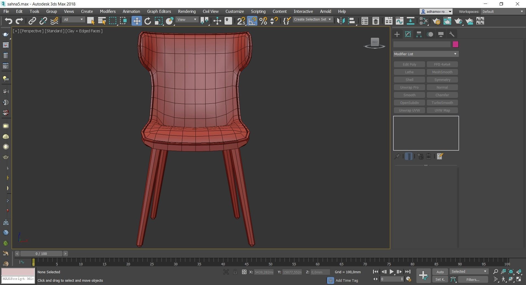Click the Bind to Space Warp icon
This screenshot has width=526, height=285.
[54, 21]
